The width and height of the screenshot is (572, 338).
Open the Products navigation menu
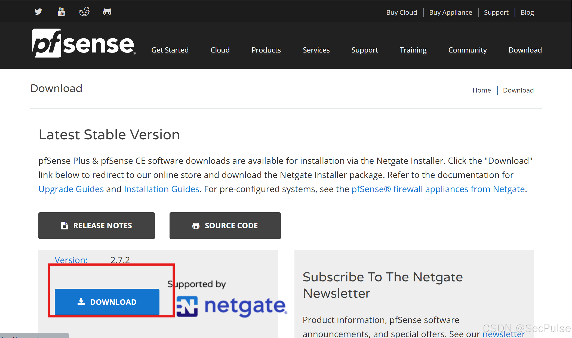coord(266,50)
